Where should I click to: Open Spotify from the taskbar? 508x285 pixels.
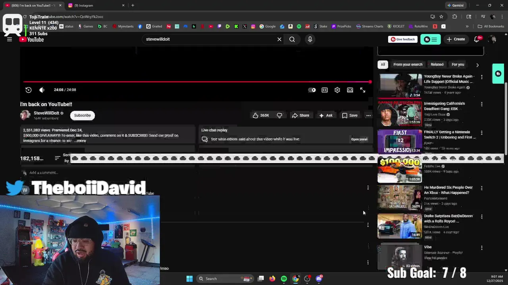point(284,279)
